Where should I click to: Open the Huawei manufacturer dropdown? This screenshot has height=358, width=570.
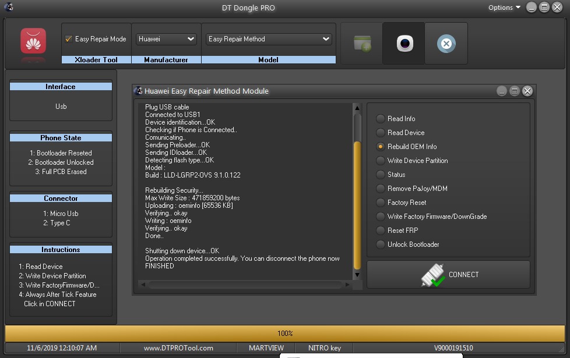pyautogui.click(x=166, y=39)
